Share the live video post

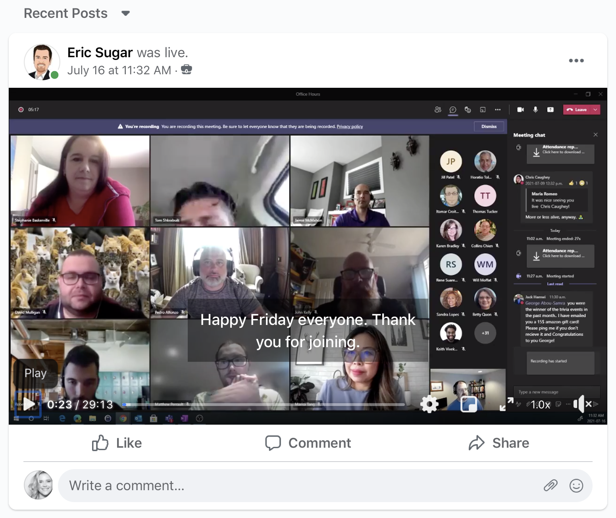[499, 443]
